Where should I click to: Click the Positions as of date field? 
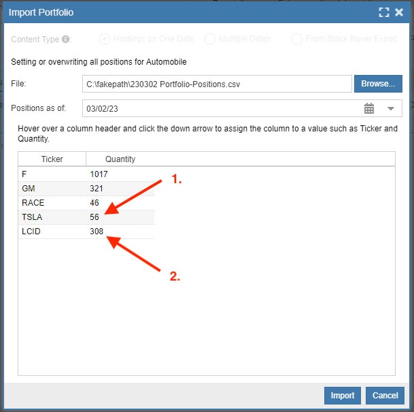coord(222,108)
